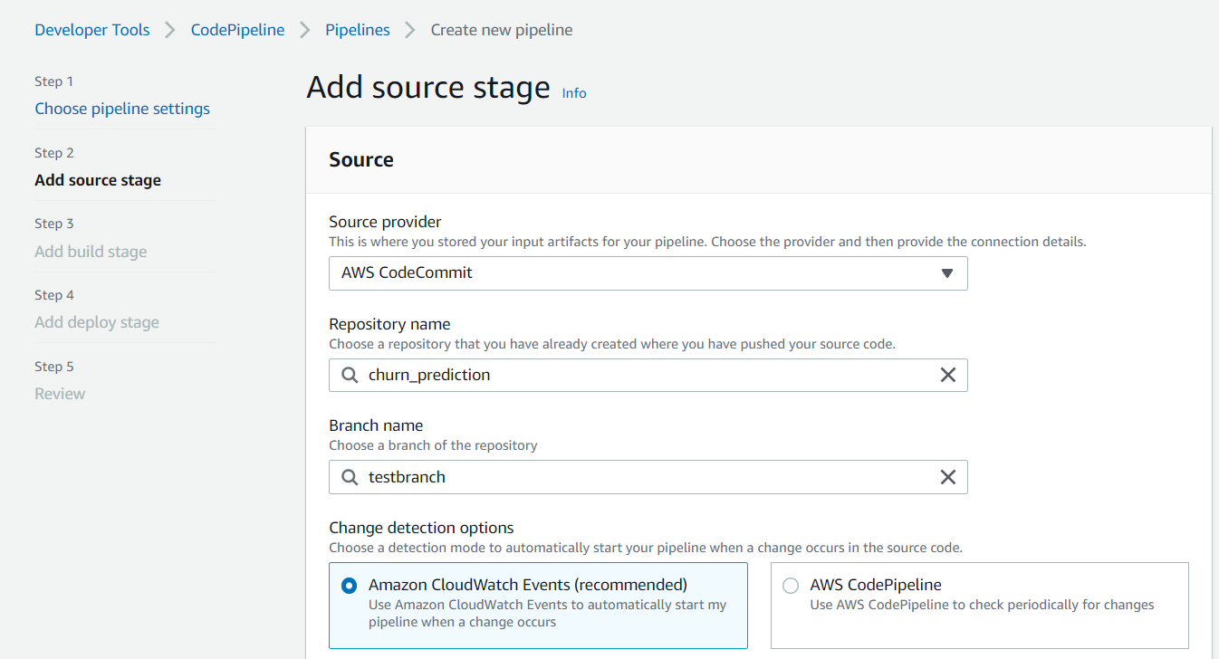Viewport: 1219px width, 659px height.
Task: Open the Repository name search combo box
Action: point(648,375)
